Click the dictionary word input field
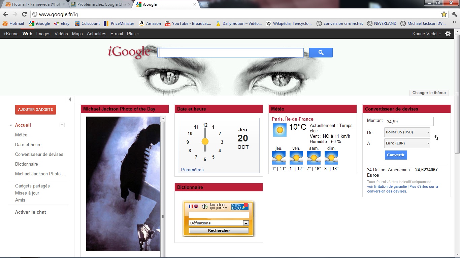 (x=219, y=215)
